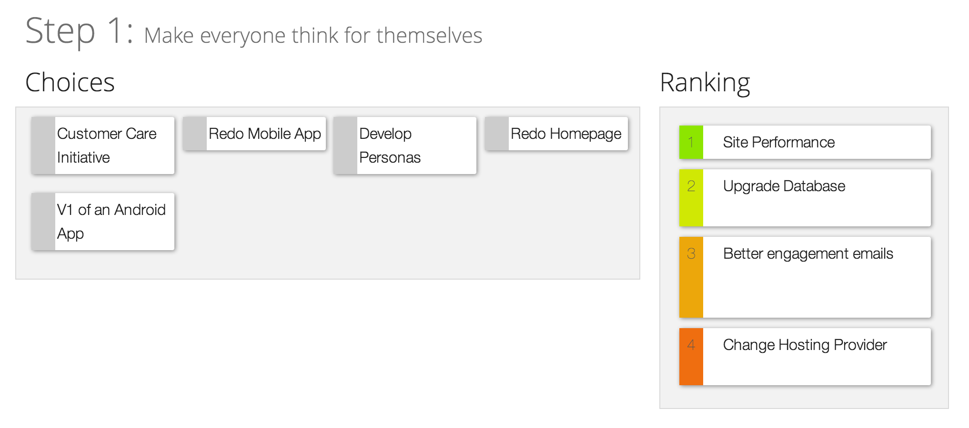The width and height of the screenshot is (969, 428).
Task: Click the Upgrade Database ranked item text
Action: tap(784, 186)
